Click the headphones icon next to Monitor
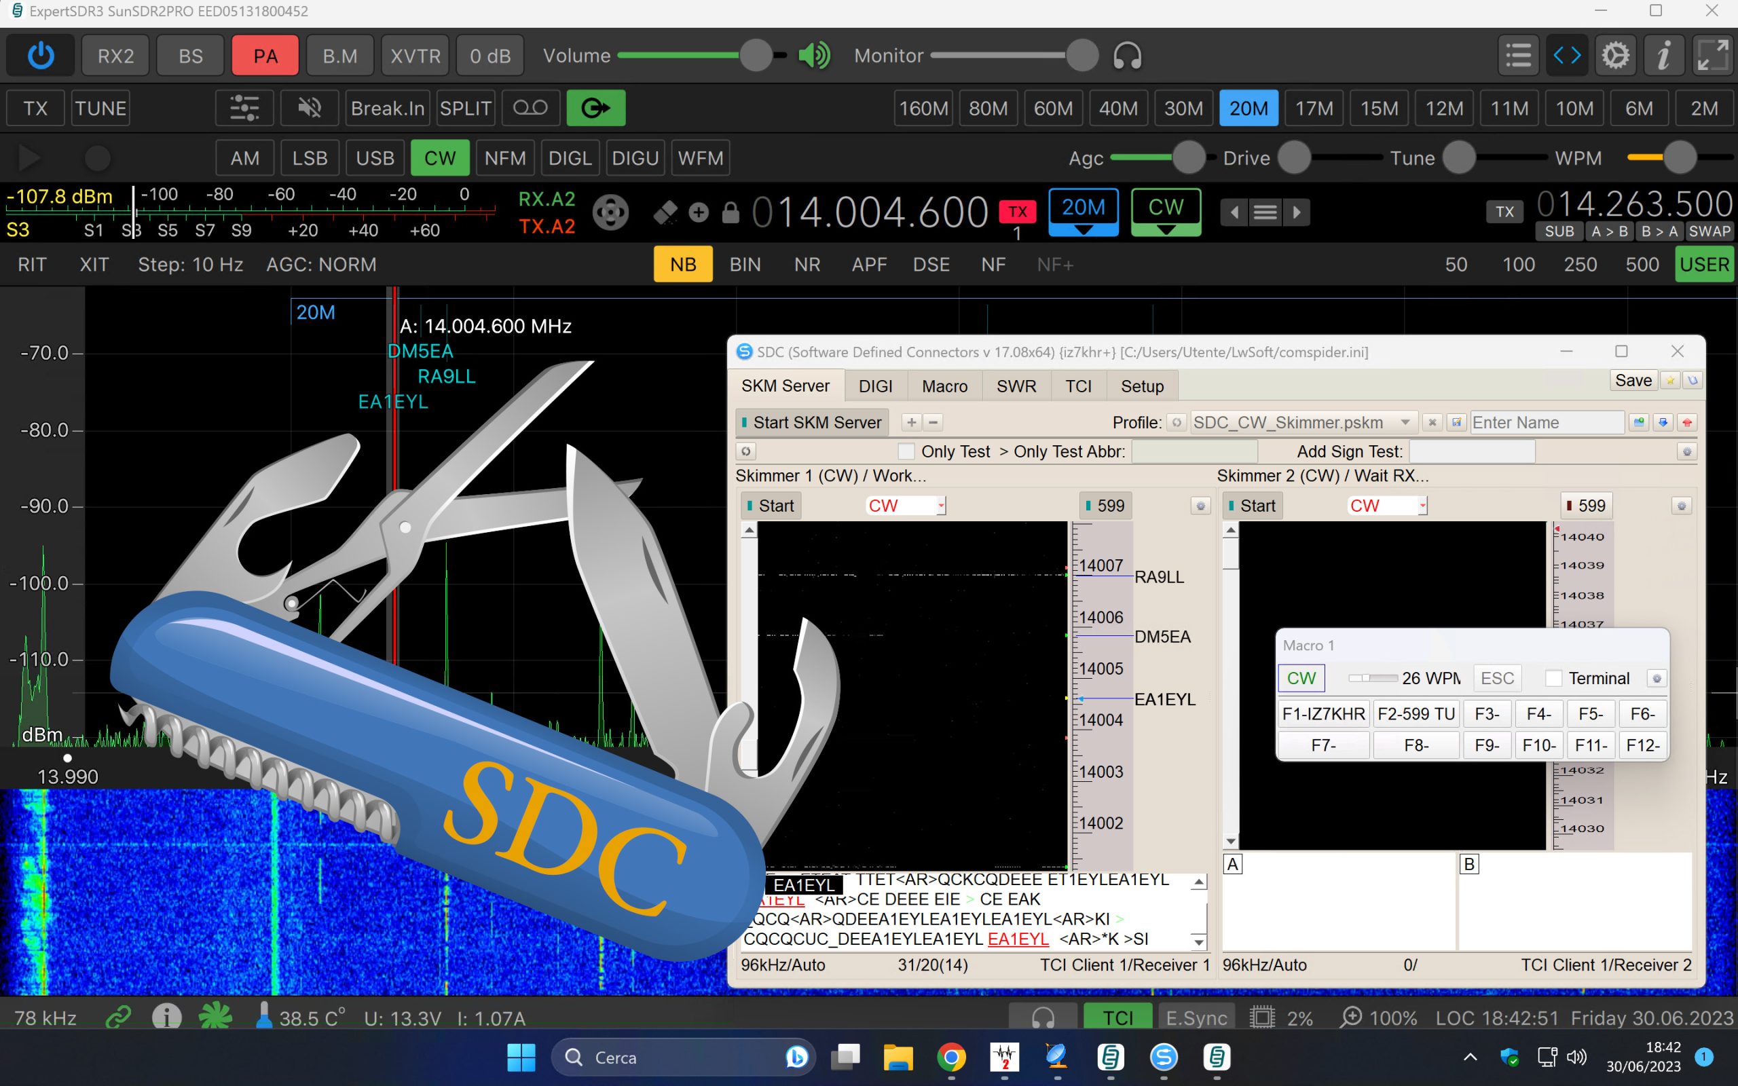This screenshot has width=1738, height=1086. coord(1127,55)
